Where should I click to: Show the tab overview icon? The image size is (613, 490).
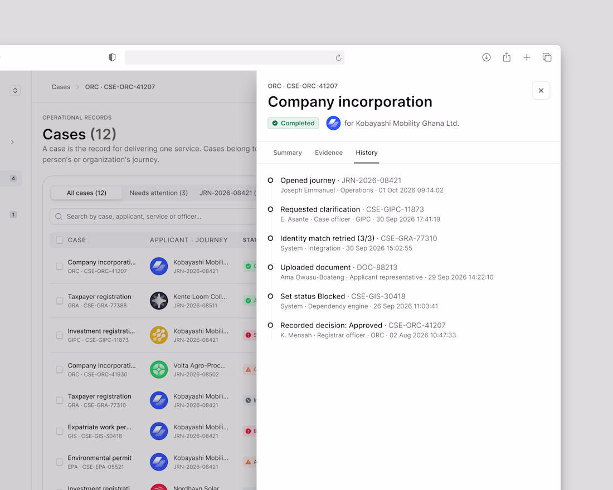pyautogui.click(x=547, y=57)
